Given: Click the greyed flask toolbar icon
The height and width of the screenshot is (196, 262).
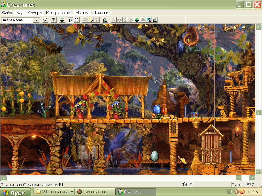Looking at the screenshot, I should tap(125, 20).
